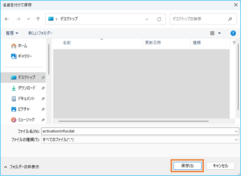Click the キャンセル button

pyautogui.click(x=221, y=166)
